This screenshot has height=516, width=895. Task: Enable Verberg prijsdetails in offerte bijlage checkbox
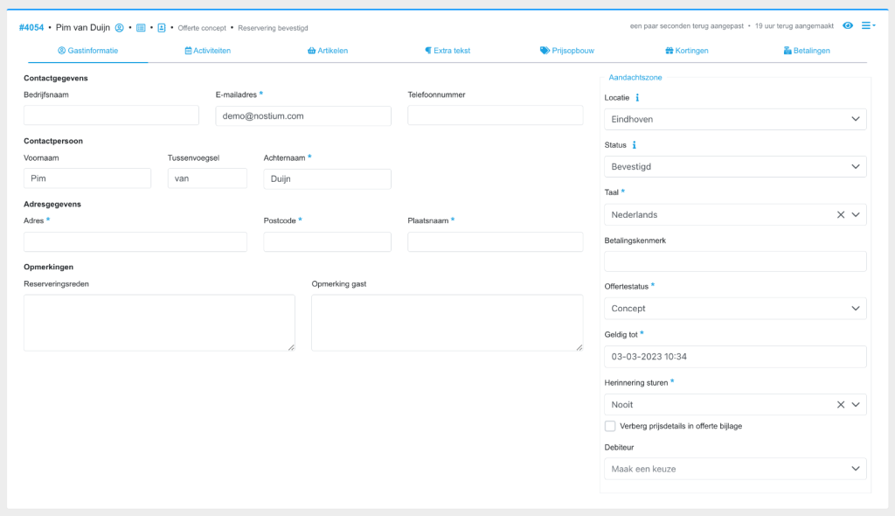point(610,426)
